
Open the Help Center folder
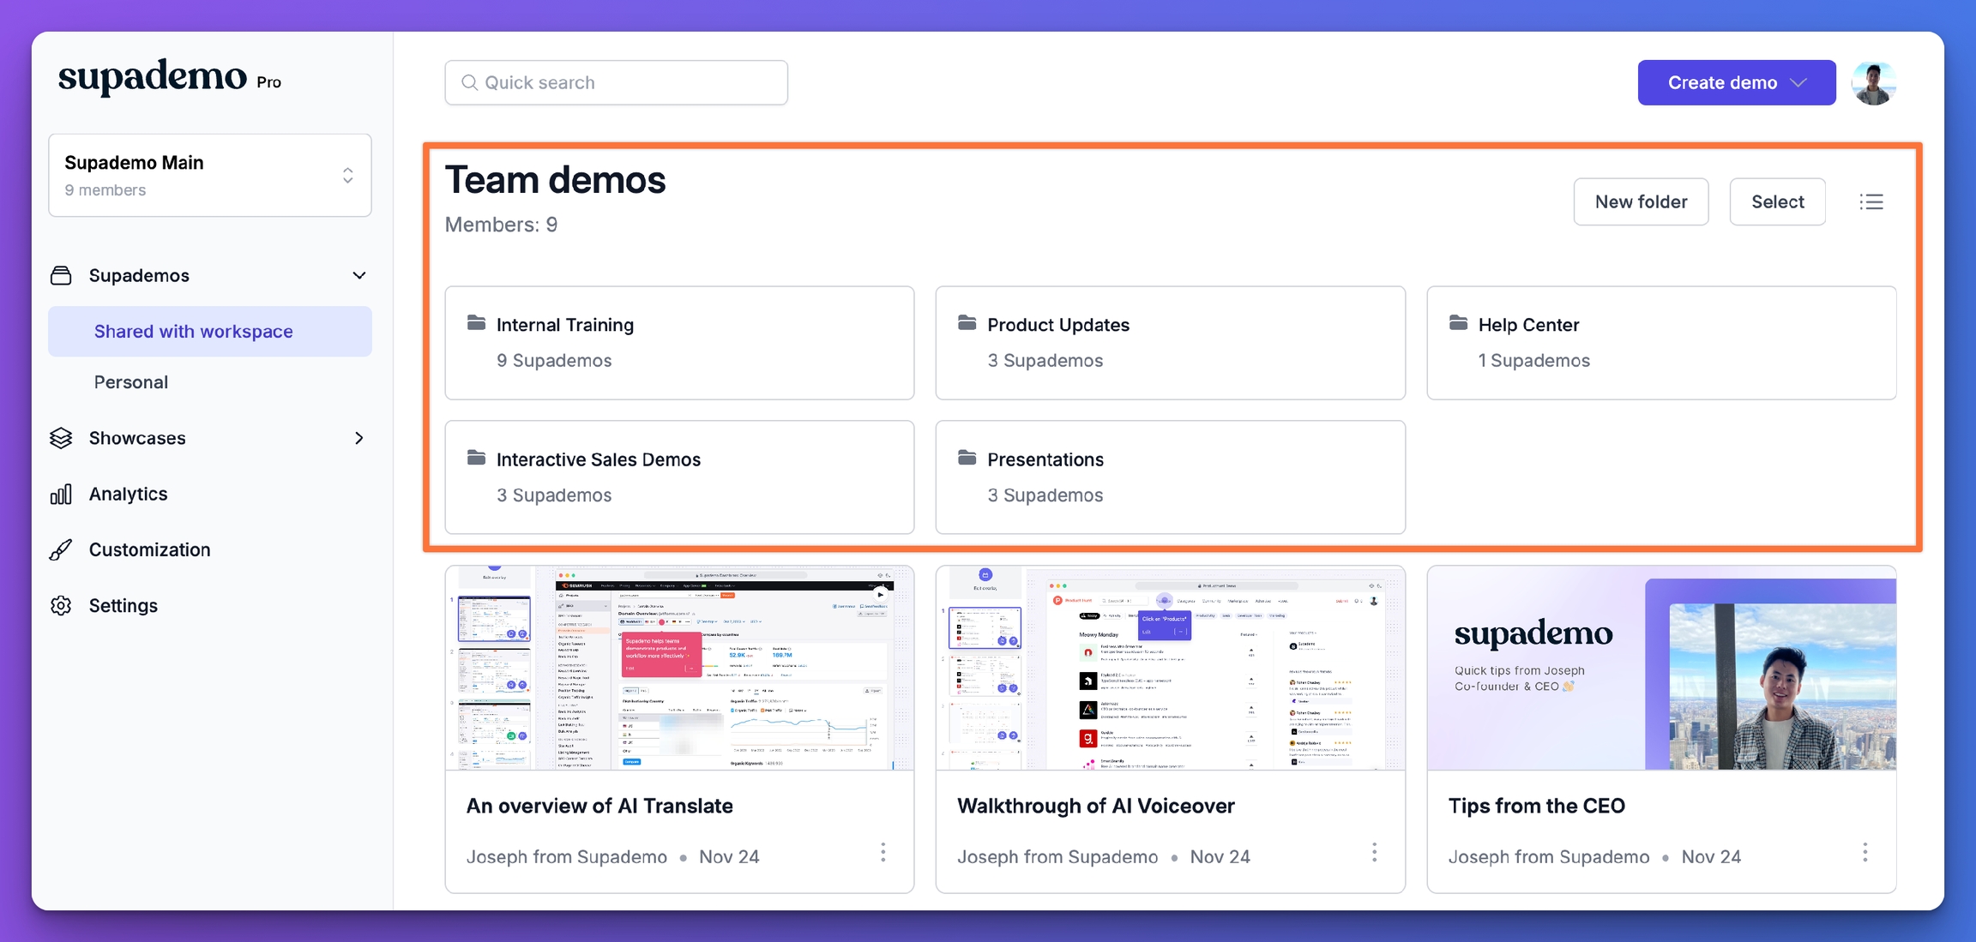(x=1660, y=342)
